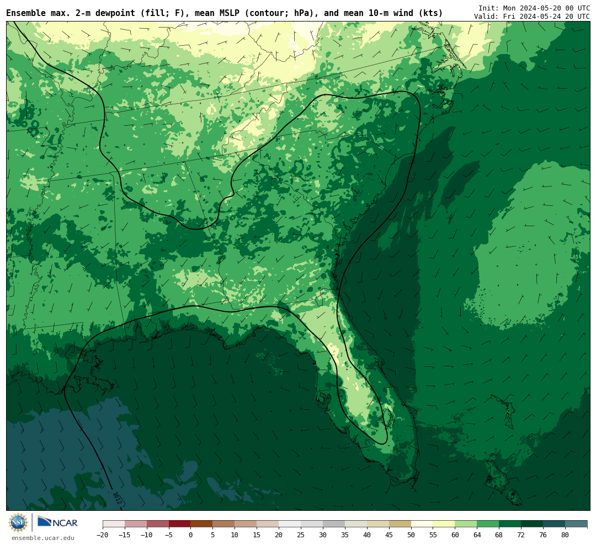Click the Init: Mon 2024-05-20 00 UTC line
The width and height of the screenshot is (596, 545).
click(x=534, y=8)
